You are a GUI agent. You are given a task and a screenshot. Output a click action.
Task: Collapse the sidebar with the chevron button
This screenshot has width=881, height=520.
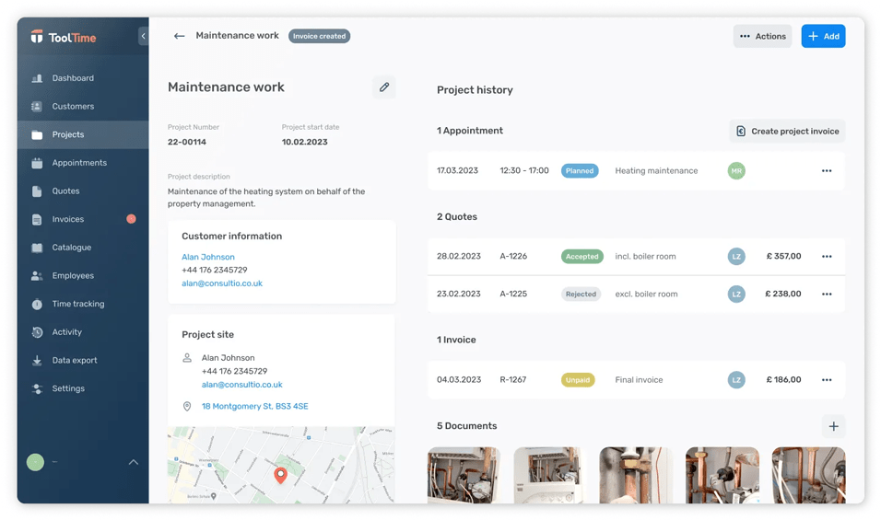point(143,36)
